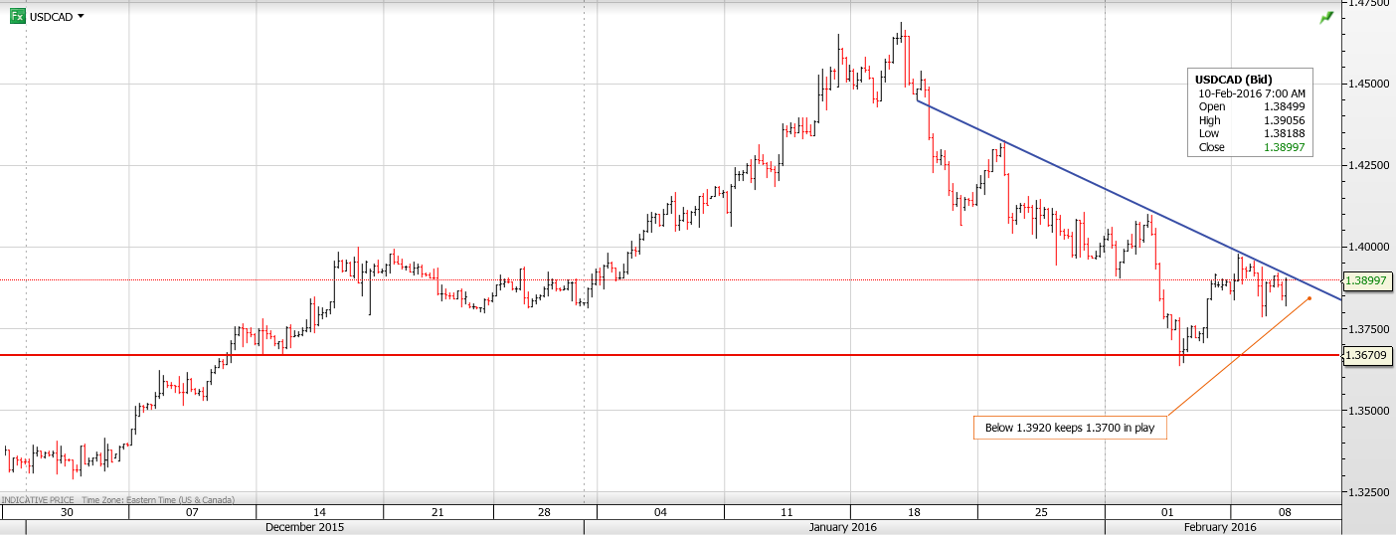This screenshot has width=1396, height=535.
Task: Open the USDCAD symbol dropdown arrow
Action: point(81,16)
